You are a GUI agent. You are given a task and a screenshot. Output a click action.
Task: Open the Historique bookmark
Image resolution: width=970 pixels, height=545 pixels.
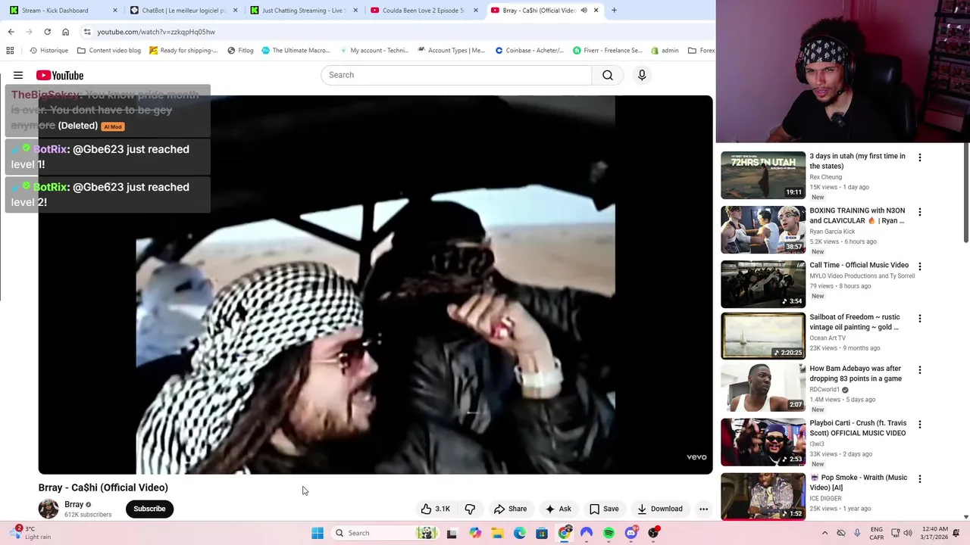tap(48, 51)
